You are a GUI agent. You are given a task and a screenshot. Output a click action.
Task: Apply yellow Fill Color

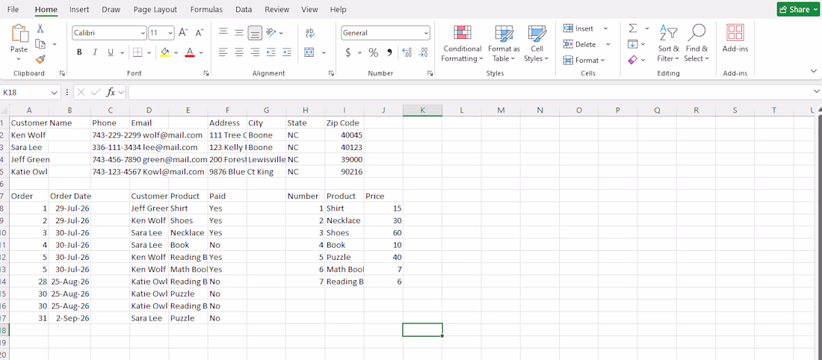(x=164, y=52)
